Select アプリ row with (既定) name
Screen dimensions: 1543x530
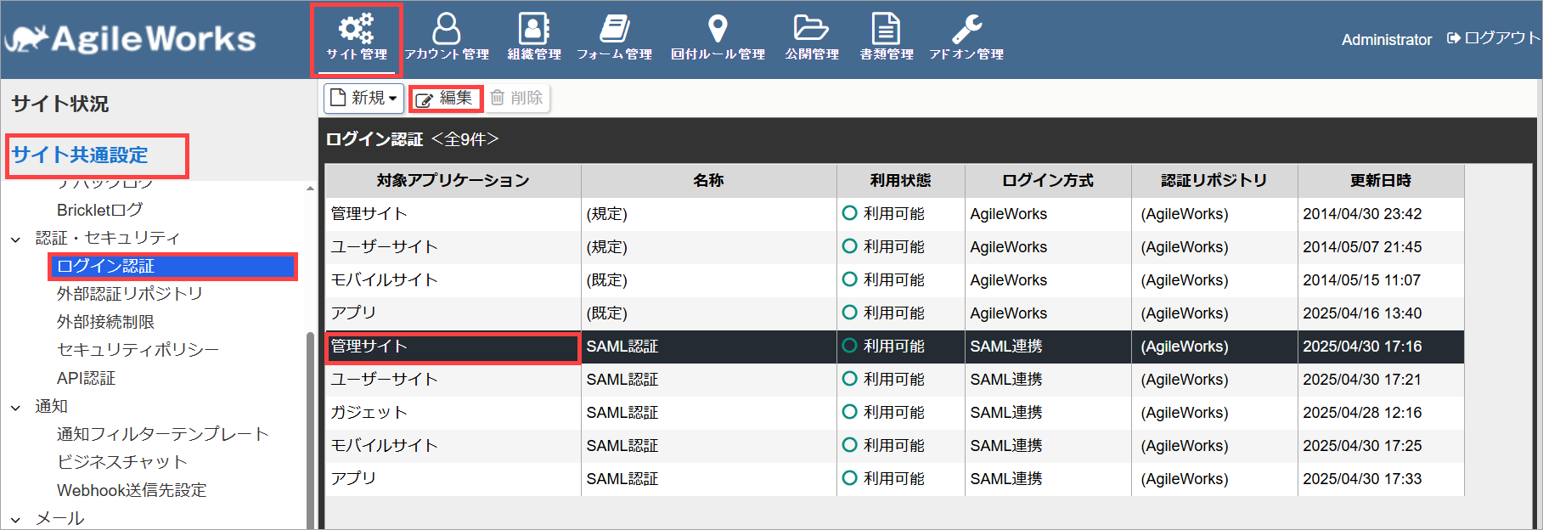click(895, 313)
